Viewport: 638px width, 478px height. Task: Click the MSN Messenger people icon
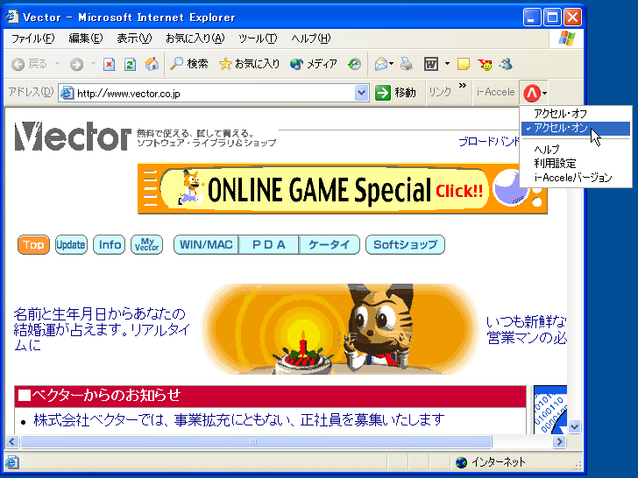point(507,64)
